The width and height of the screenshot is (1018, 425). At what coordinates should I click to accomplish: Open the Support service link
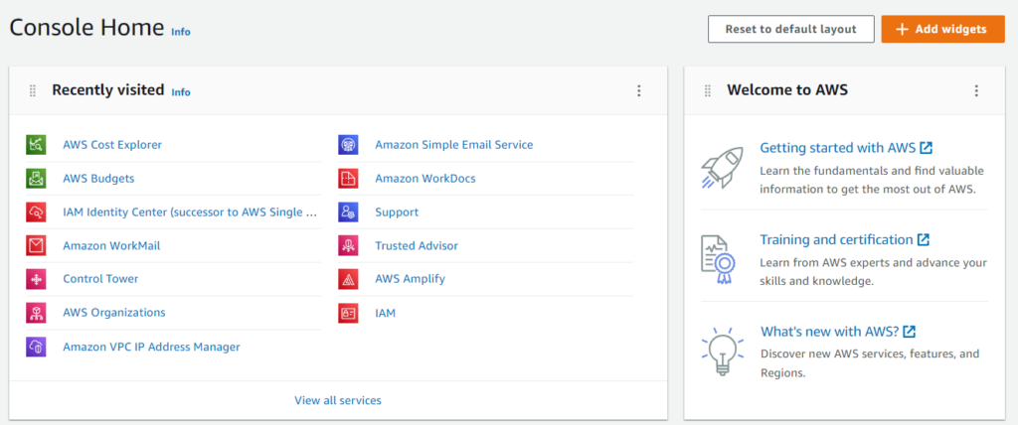click(x=397, y=212)
